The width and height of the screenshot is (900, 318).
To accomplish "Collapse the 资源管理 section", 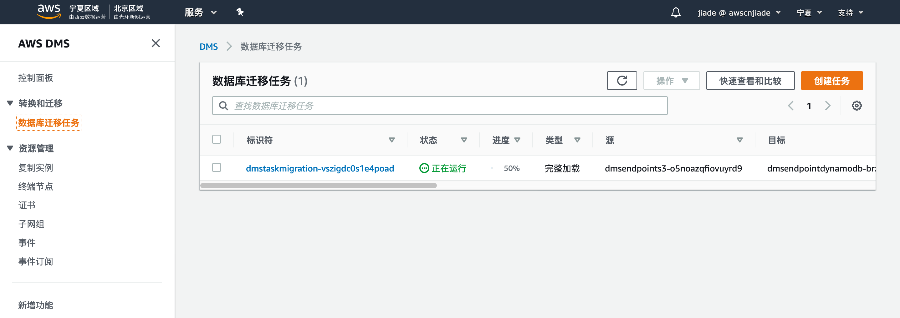I will click(x=10, y=148).
